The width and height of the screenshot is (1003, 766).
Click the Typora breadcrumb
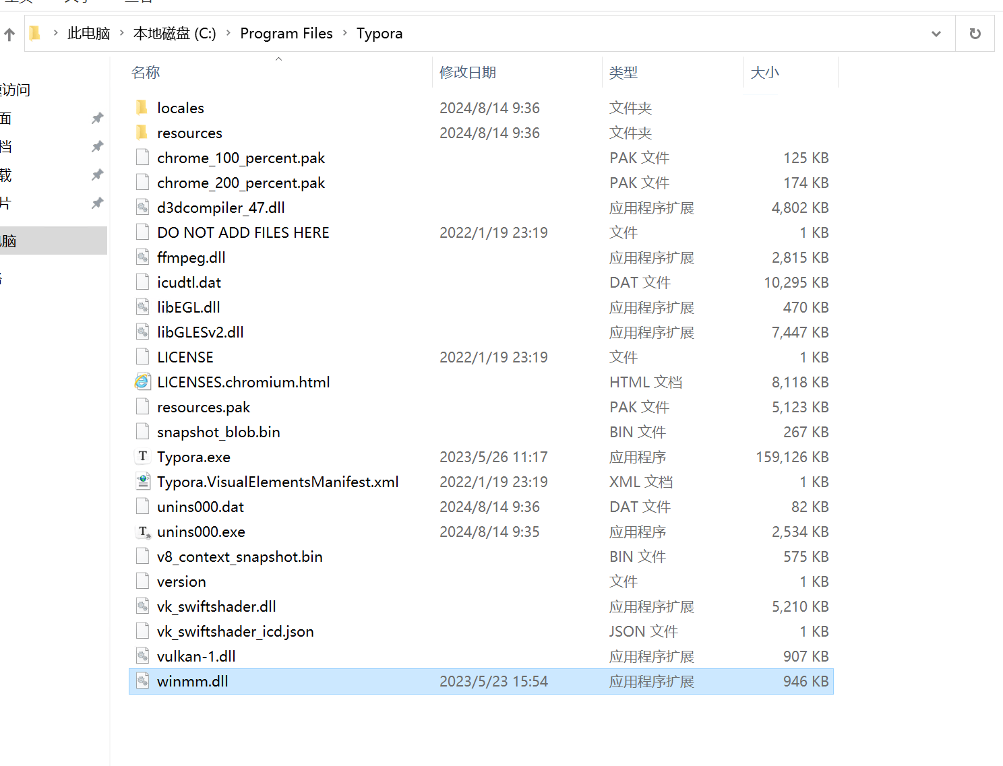[379, 34]
